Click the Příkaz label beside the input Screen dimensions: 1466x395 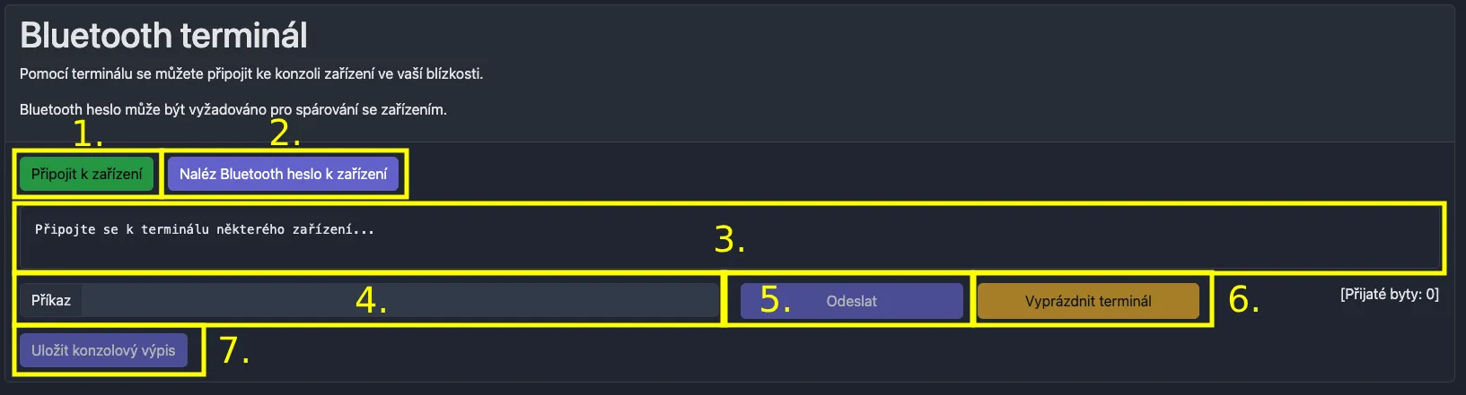click(x=51, y=301)
